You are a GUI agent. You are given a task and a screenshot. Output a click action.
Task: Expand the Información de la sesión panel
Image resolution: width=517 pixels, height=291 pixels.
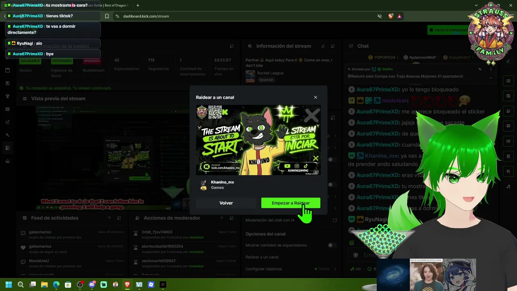click(x=231, y=46)
